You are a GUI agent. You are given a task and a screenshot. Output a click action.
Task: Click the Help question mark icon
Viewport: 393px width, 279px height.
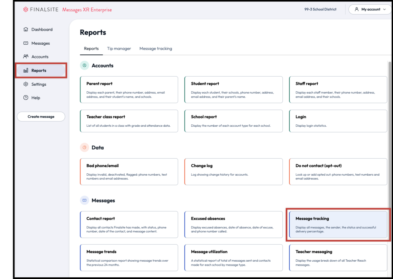click(x=26, y=98)
